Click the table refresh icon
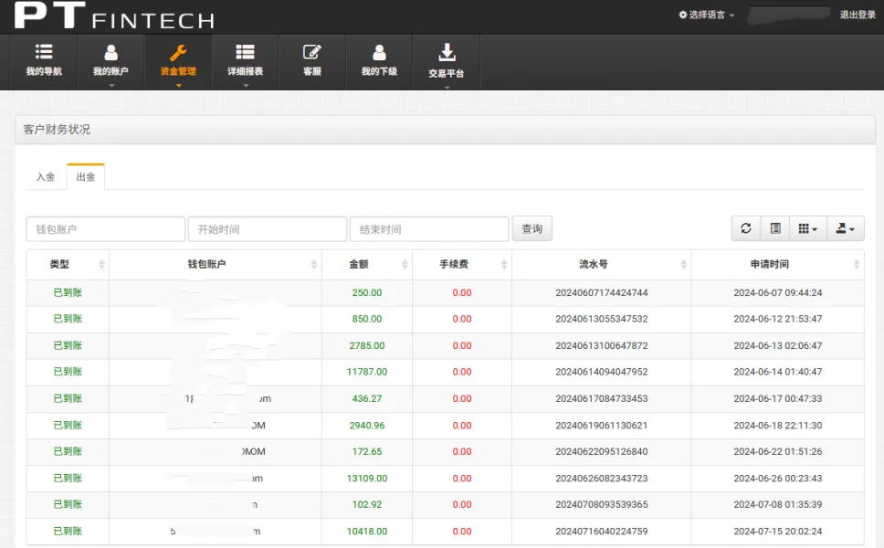This screenshot has height=548, width=884. click(x=746, y=228)
